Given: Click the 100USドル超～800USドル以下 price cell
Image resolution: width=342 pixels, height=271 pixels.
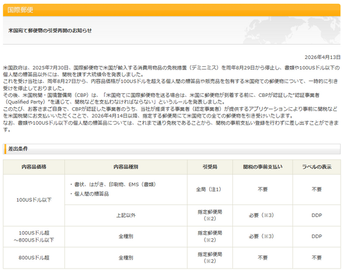Looking at the screenshot, I should [x=34, y=236].
